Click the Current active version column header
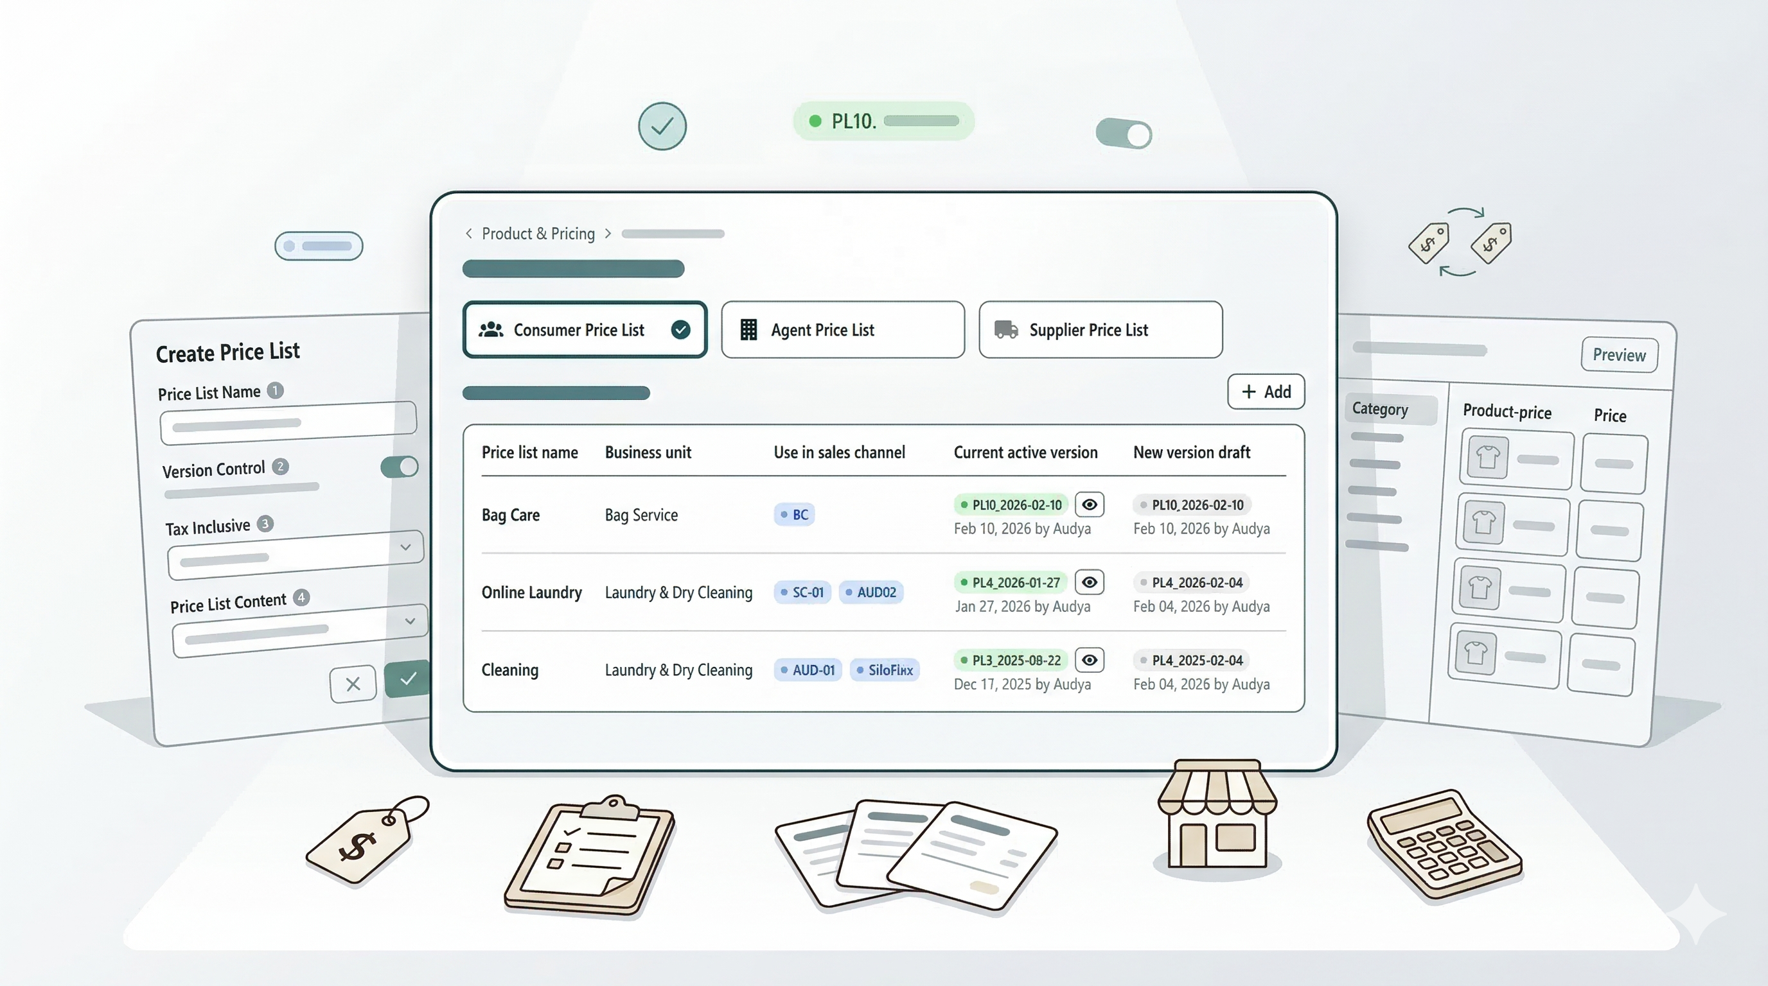 [x=1025, y=453]
